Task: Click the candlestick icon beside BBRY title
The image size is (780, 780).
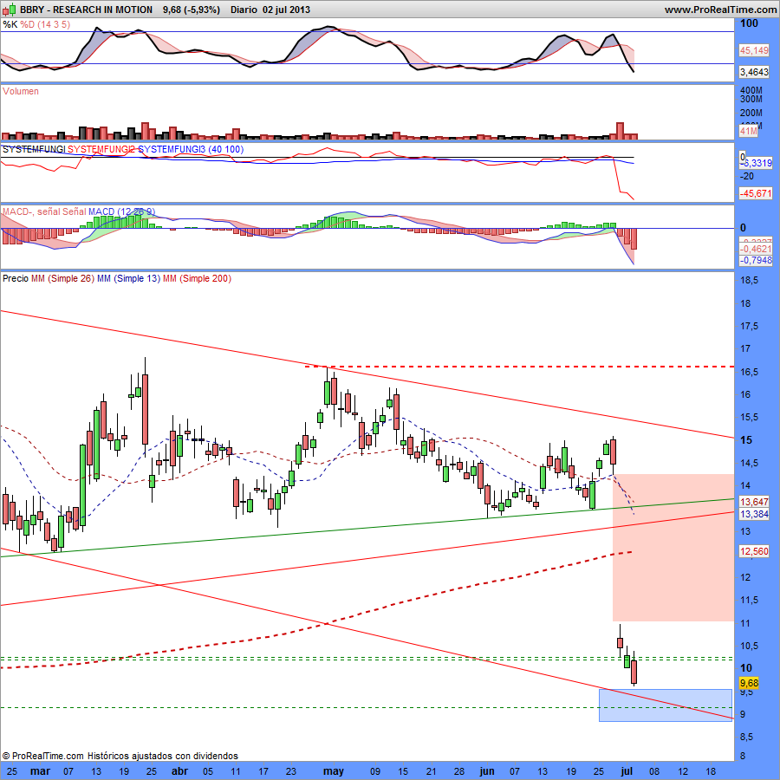Action: pos(10,10)
